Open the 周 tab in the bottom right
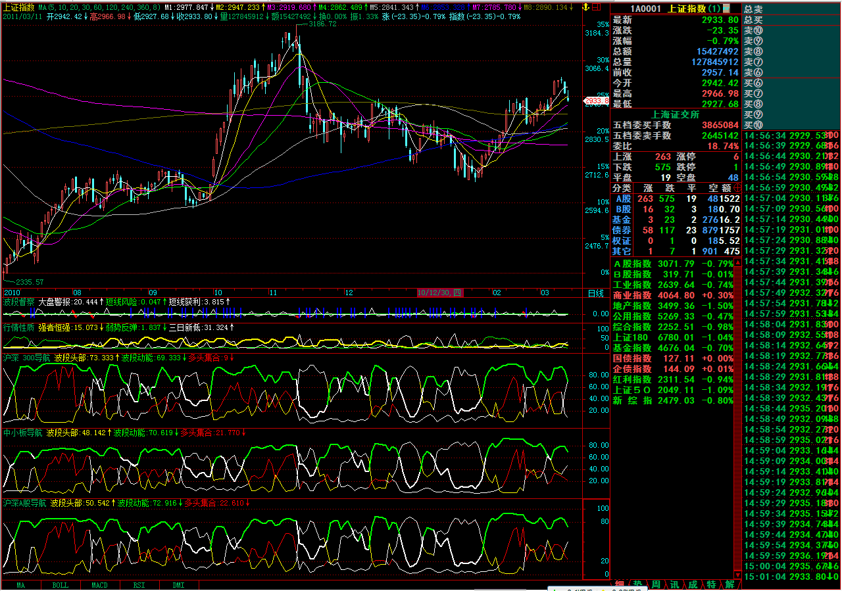 click(x=656, y=585)
